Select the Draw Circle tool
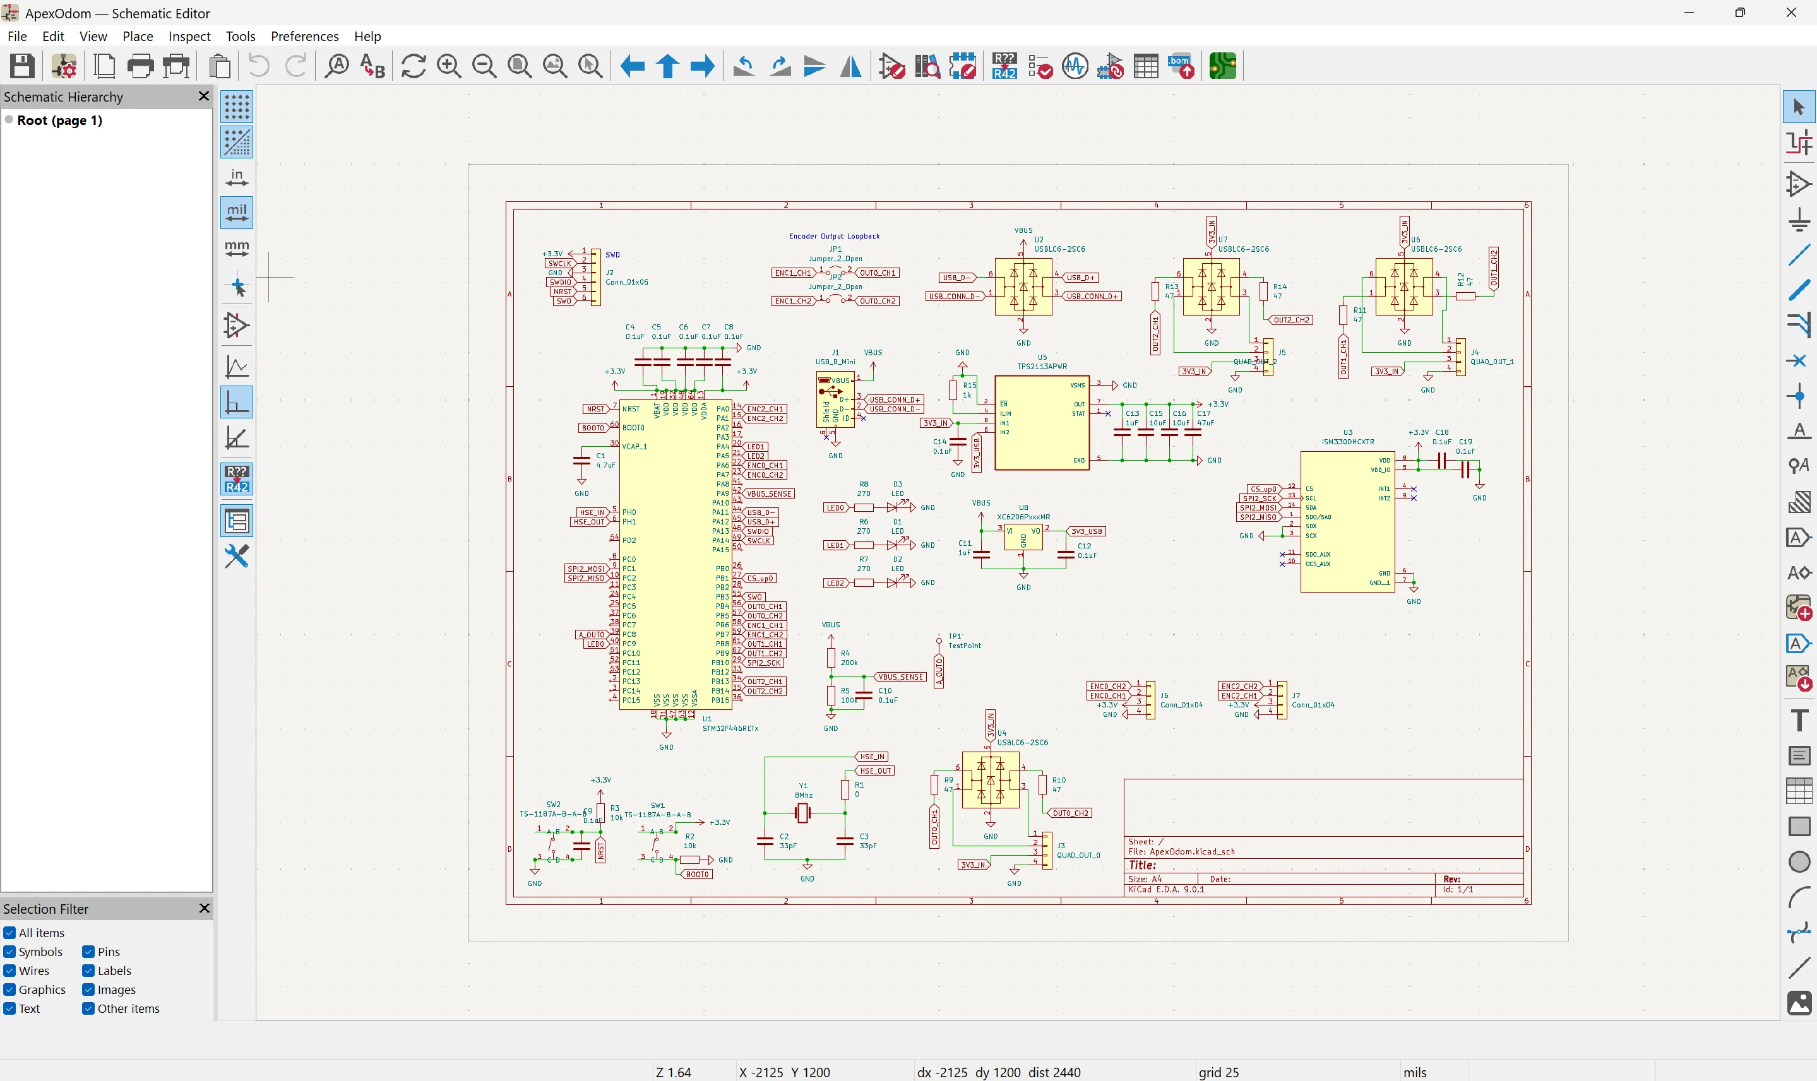 1799,862
